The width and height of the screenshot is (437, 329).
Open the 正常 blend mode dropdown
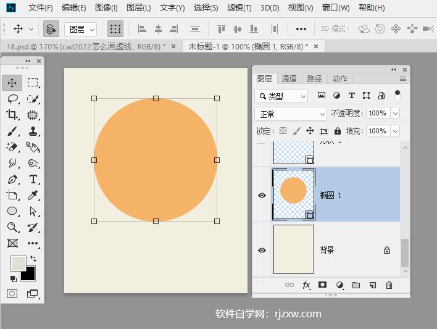(291, 114)
